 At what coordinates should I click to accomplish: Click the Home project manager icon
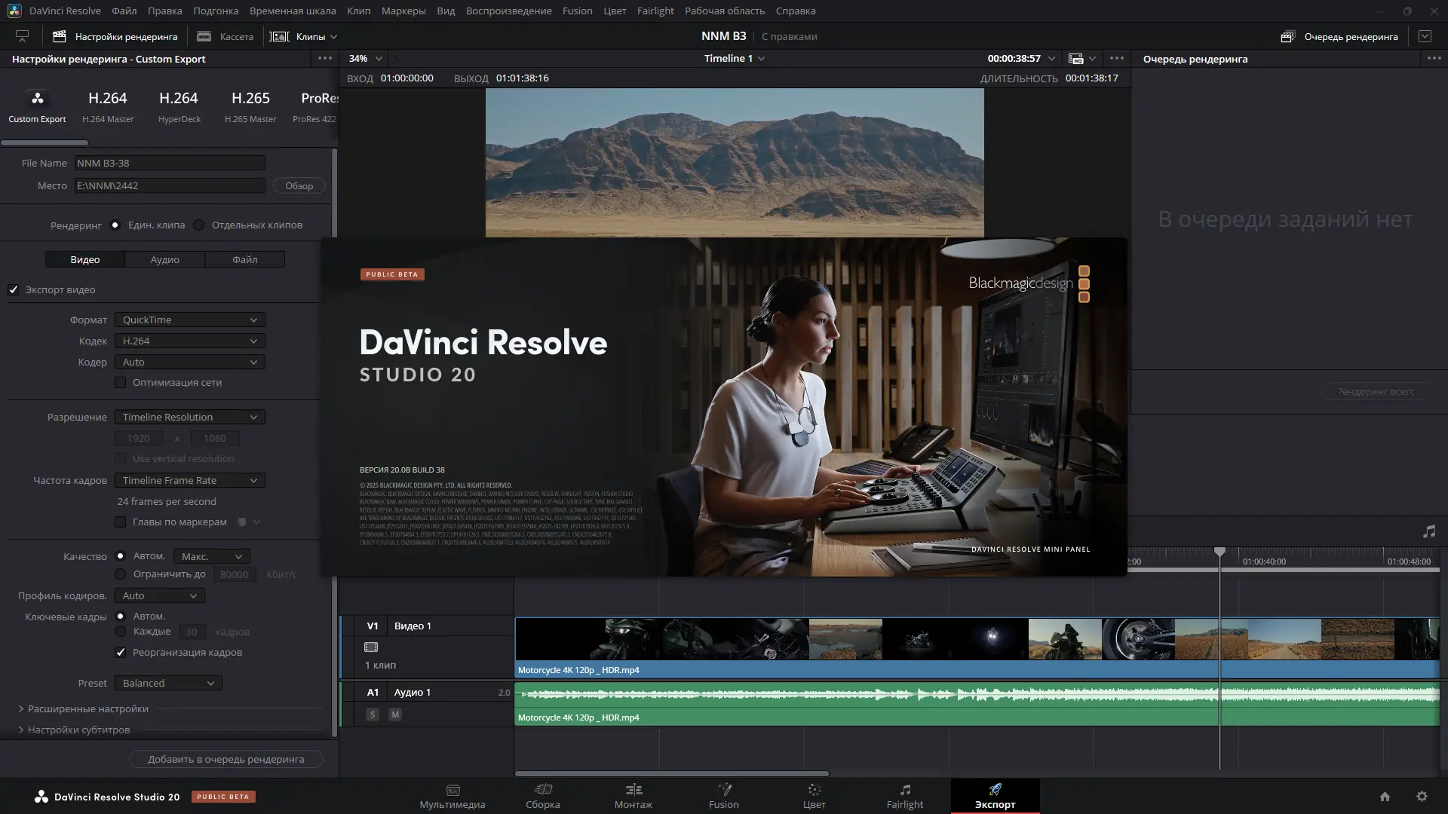pyautogui.click(x=1385, y=797)
